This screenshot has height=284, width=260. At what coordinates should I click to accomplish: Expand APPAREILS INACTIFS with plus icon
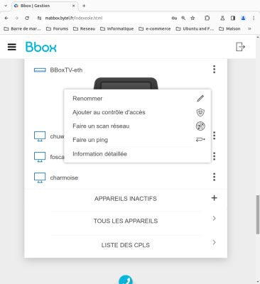pyautogui.click(x=214, y=198)
